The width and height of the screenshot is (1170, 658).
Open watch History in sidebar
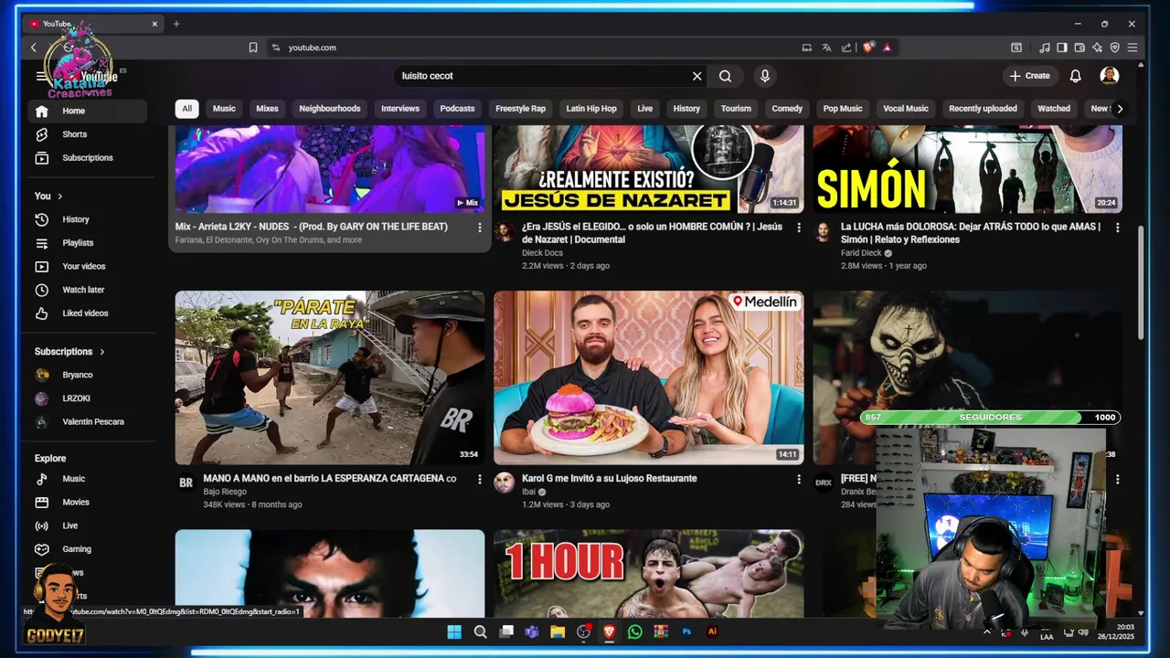pos(89,219)
